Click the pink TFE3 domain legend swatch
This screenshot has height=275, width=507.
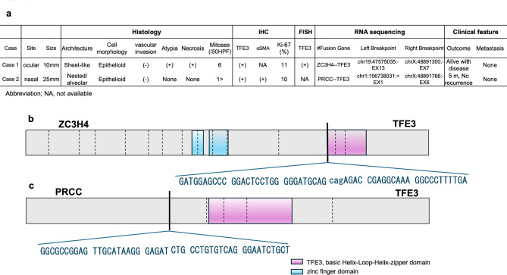(297, 262)
